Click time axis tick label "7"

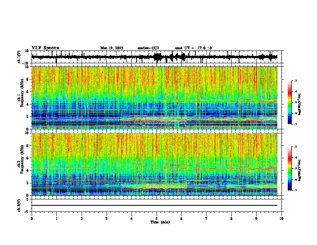coord(207,219)
